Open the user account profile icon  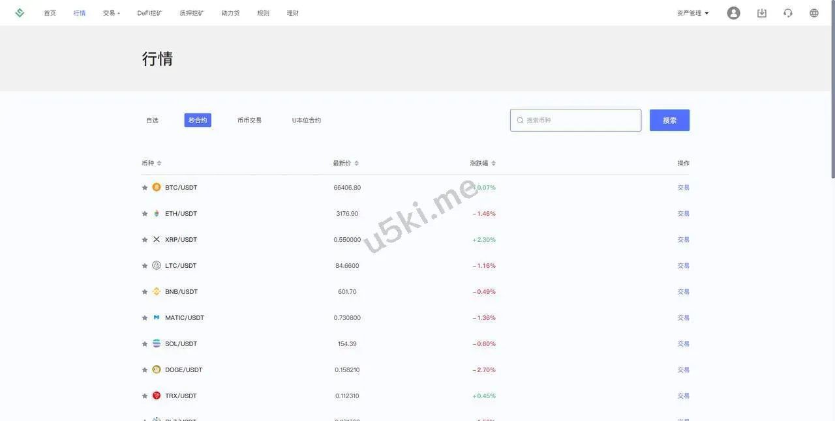pos(733,13)
